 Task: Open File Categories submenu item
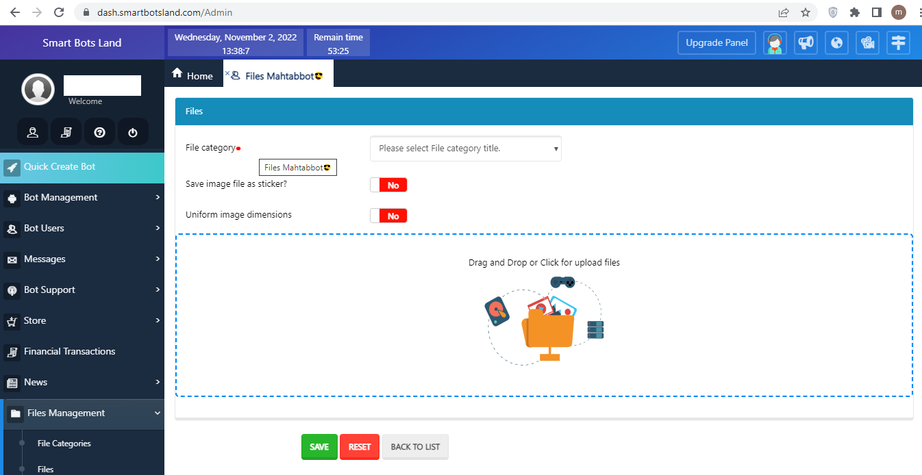pos(64,444)
